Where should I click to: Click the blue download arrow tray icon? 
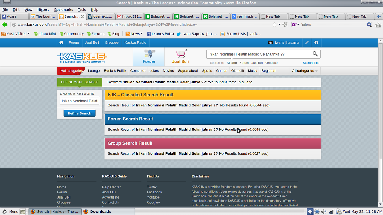click(x=310, y=211)
